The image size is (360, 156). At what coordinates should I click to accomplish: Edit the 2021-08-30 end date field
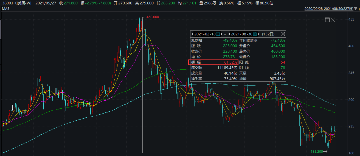tap(242, 34)
